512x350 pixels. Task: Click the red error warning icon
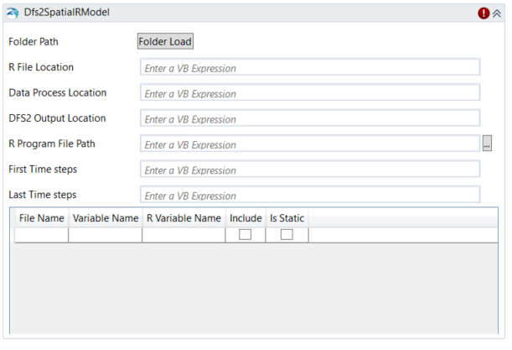tap(484, 13)
